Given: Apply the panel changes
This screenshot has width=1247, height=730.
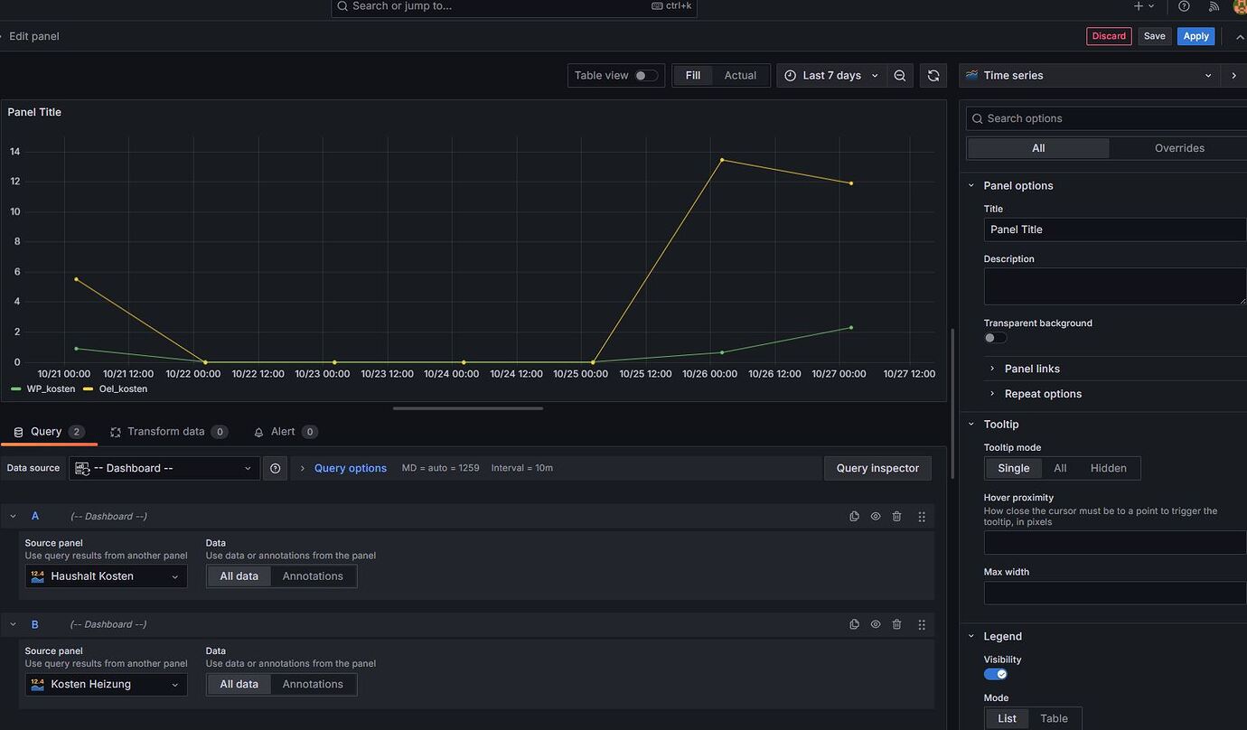Looking at the screenshot, I should (1195, 36).
